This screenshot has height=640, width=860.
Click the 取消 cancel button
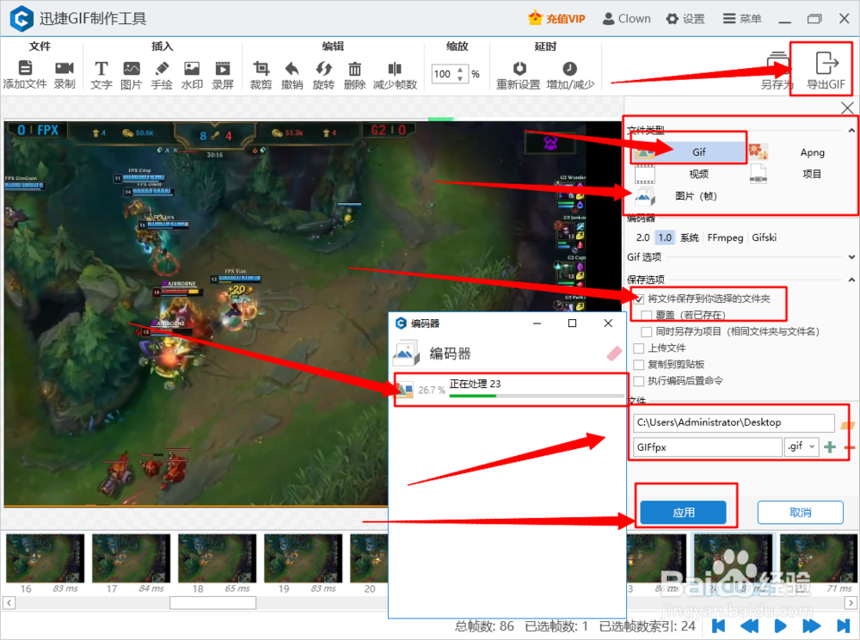(800, 512)
